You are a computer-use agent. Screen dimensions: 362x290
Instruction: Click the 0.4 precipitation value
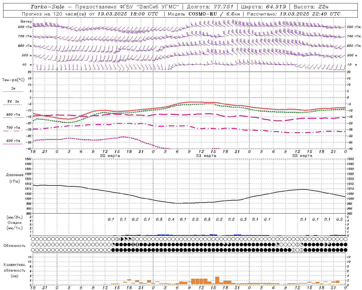coord(171,219)
